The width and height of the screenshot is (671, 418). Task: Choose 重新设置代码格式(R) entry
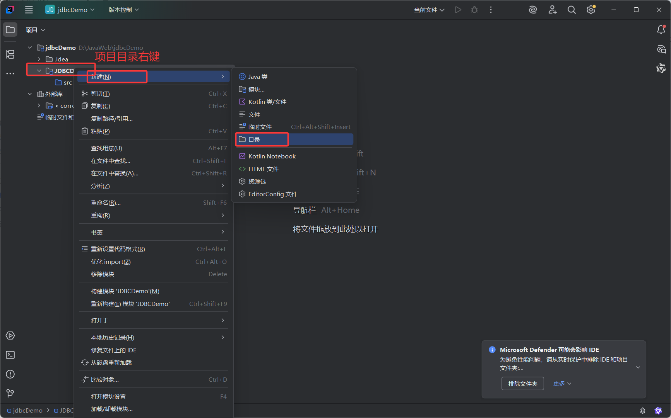point(153,249)
